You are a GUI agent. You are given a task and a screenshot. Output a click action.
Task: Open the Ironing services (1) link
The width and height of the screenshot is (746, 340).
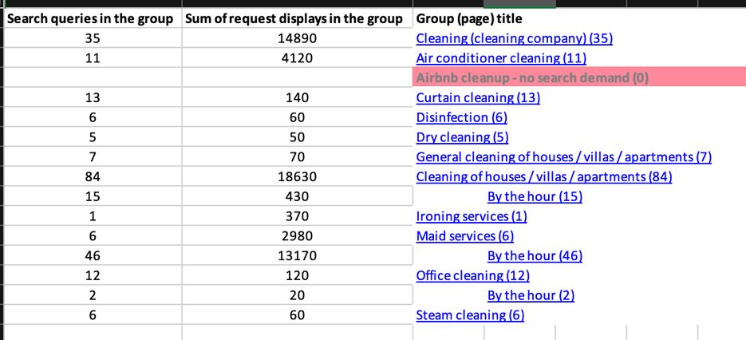coord(472,216)
